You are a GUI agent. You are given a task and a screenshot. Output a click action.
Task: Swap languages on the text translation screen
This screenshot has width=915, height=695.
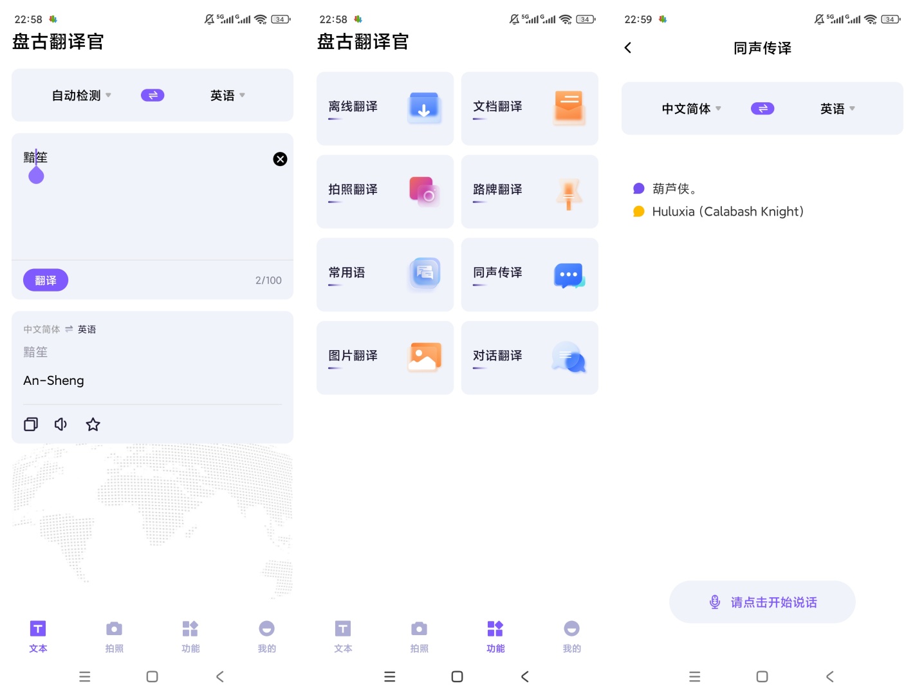pos(152,95)
